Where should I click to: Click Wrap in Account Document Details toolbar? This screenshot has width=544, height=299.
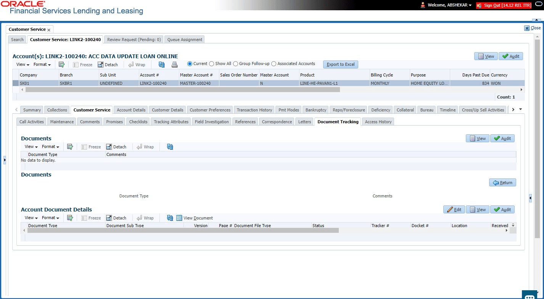(x=145, y=218)
